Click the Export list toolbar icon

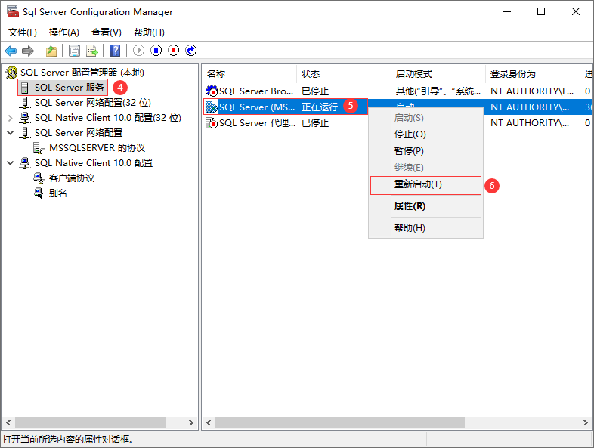coord(92,51)
